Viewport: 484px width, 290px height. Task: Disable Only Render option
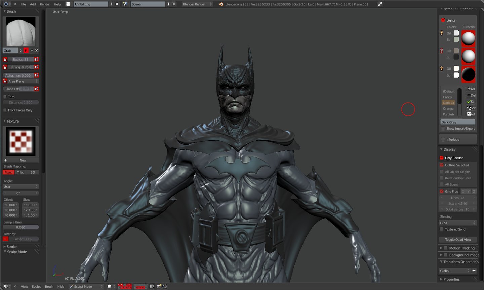[442, 158]
